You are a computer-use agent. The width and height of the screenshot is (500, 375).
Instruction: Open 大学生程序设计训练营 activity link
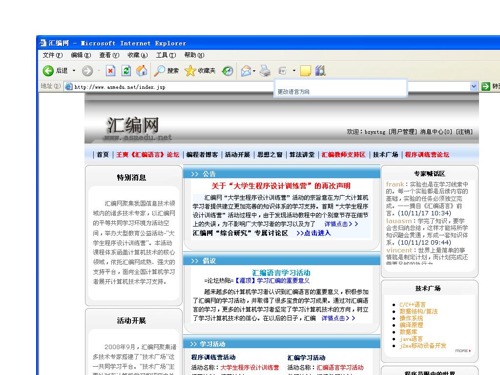[x=250, y=368]
